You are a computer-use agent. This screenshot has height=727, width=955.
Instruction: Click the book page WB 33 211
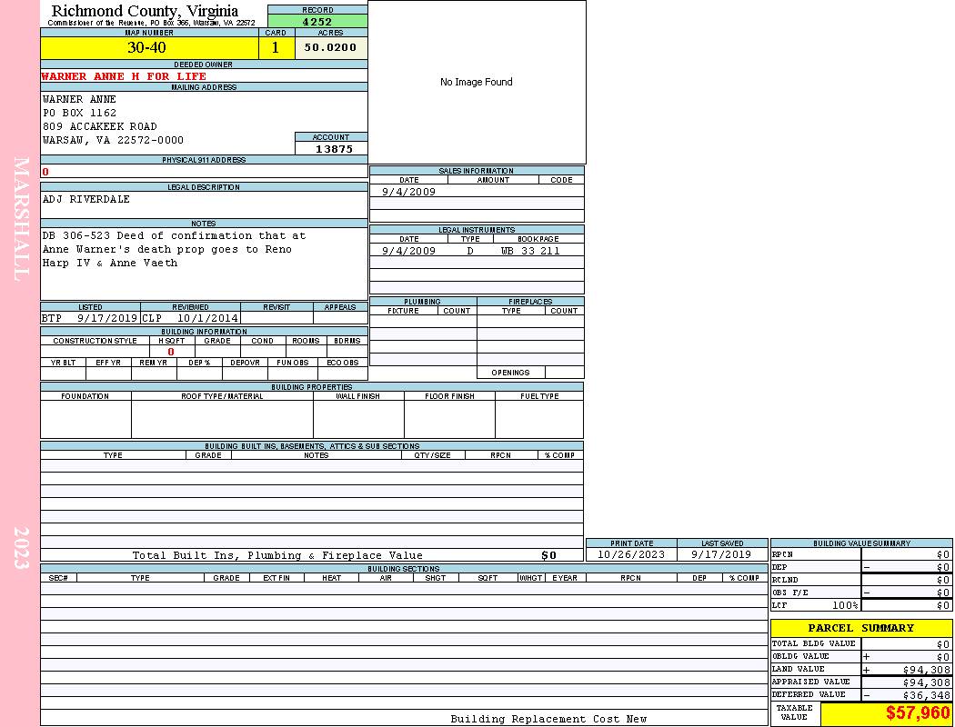pyautogui.click(x=530, y=251)
